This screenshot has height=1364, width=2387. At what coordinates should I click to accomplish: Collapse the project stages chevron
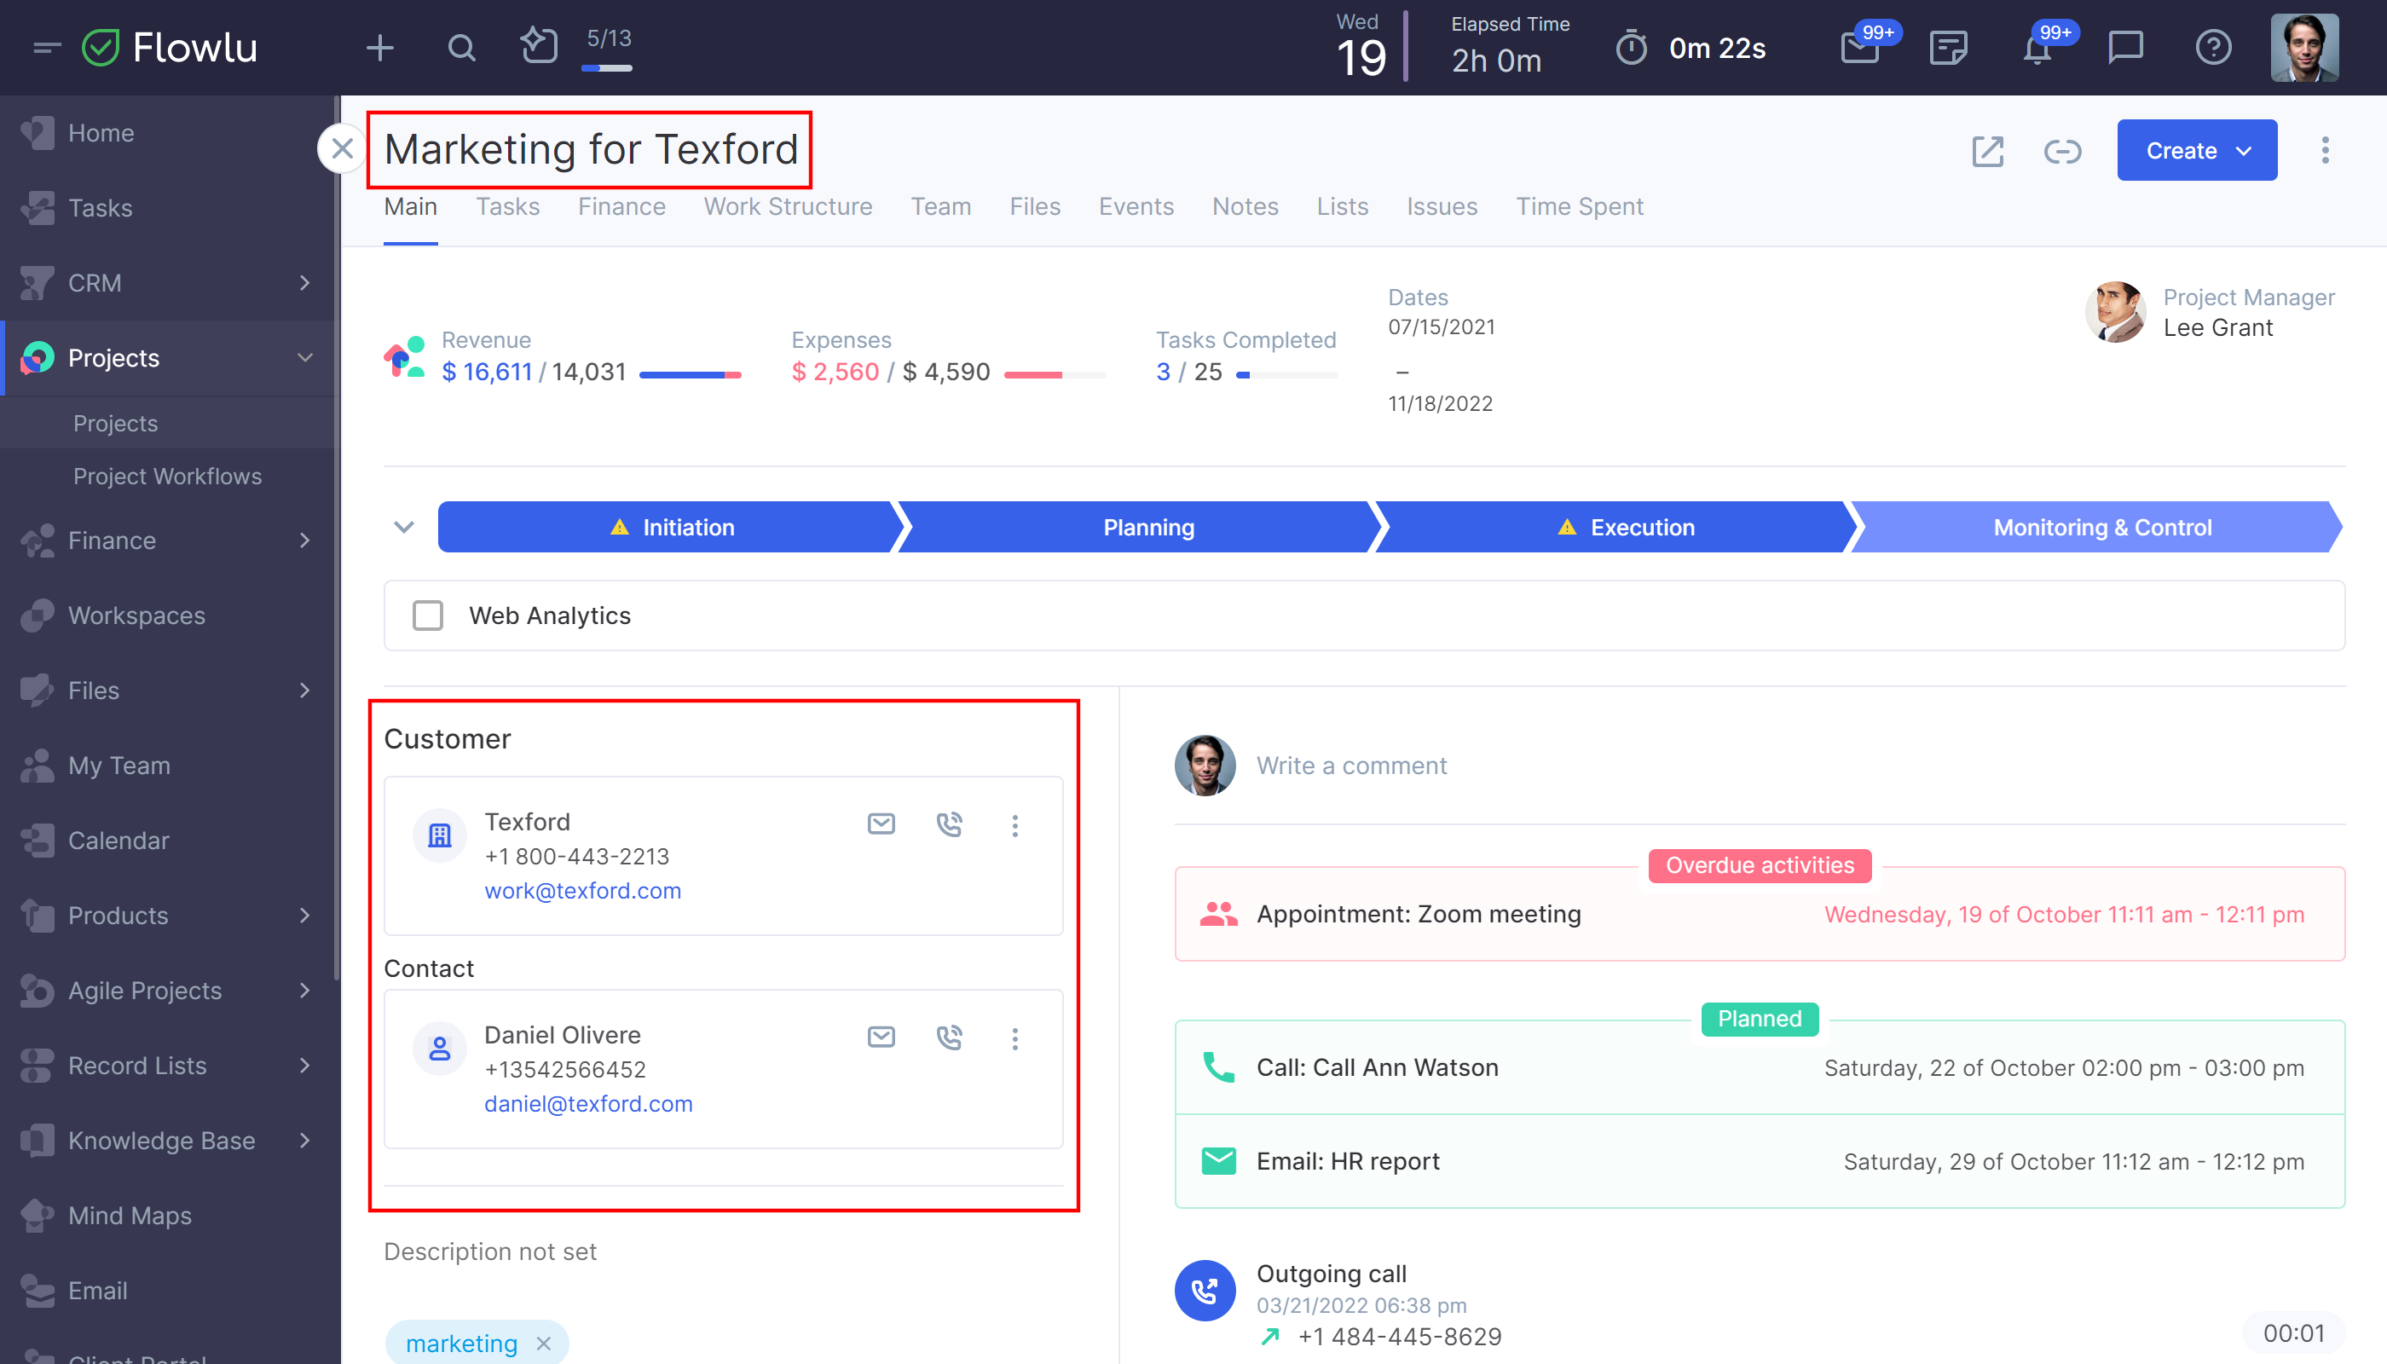pos(404,527)
